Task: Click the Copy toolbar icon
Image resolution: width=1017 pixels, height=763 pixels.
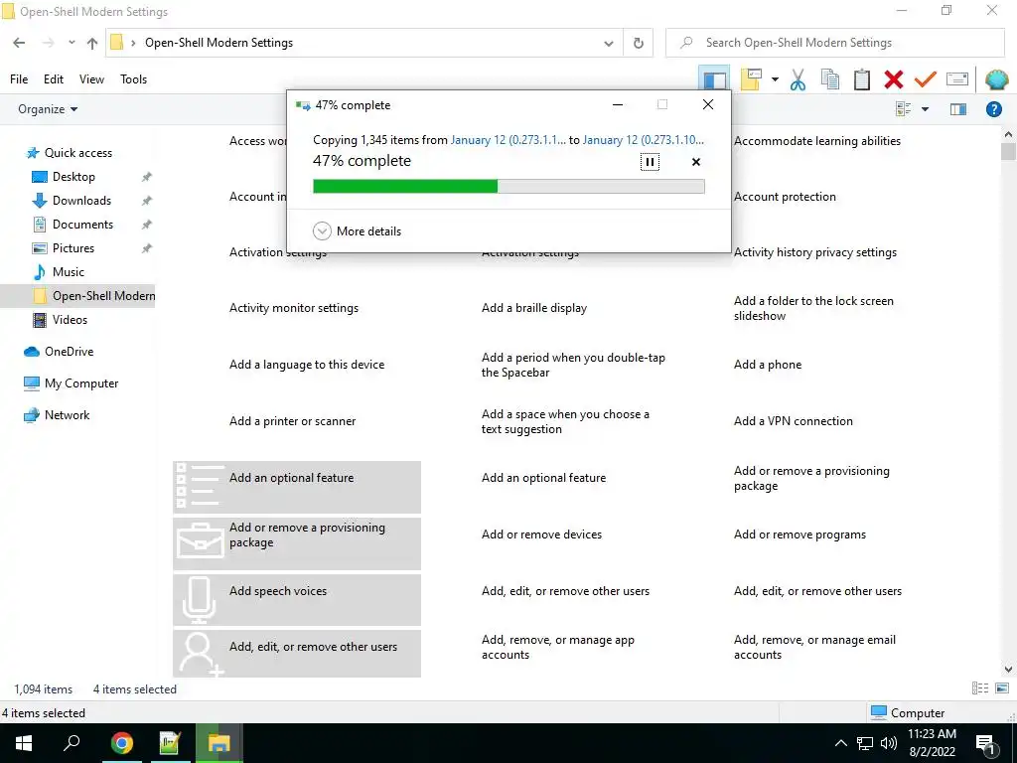Action: [829, 79]
